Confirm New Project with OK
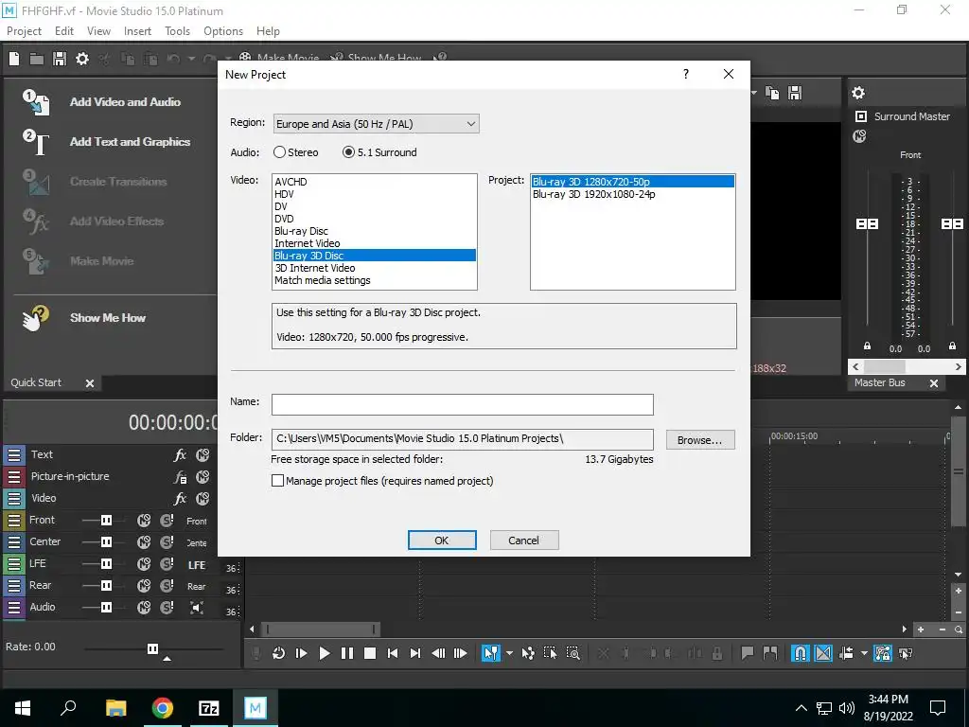 click(x=442, y=541)
